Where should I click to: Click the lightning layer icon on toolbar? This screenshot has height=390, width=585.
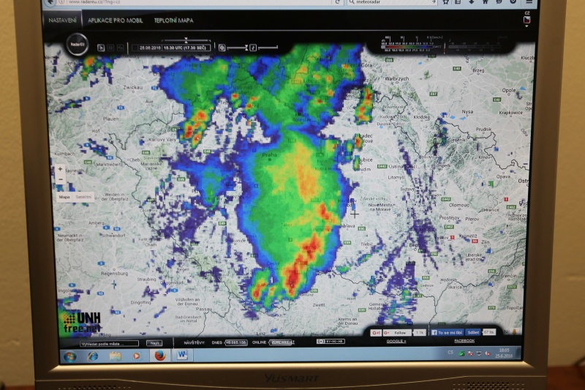pyautogui.click(x=253, y=48)
